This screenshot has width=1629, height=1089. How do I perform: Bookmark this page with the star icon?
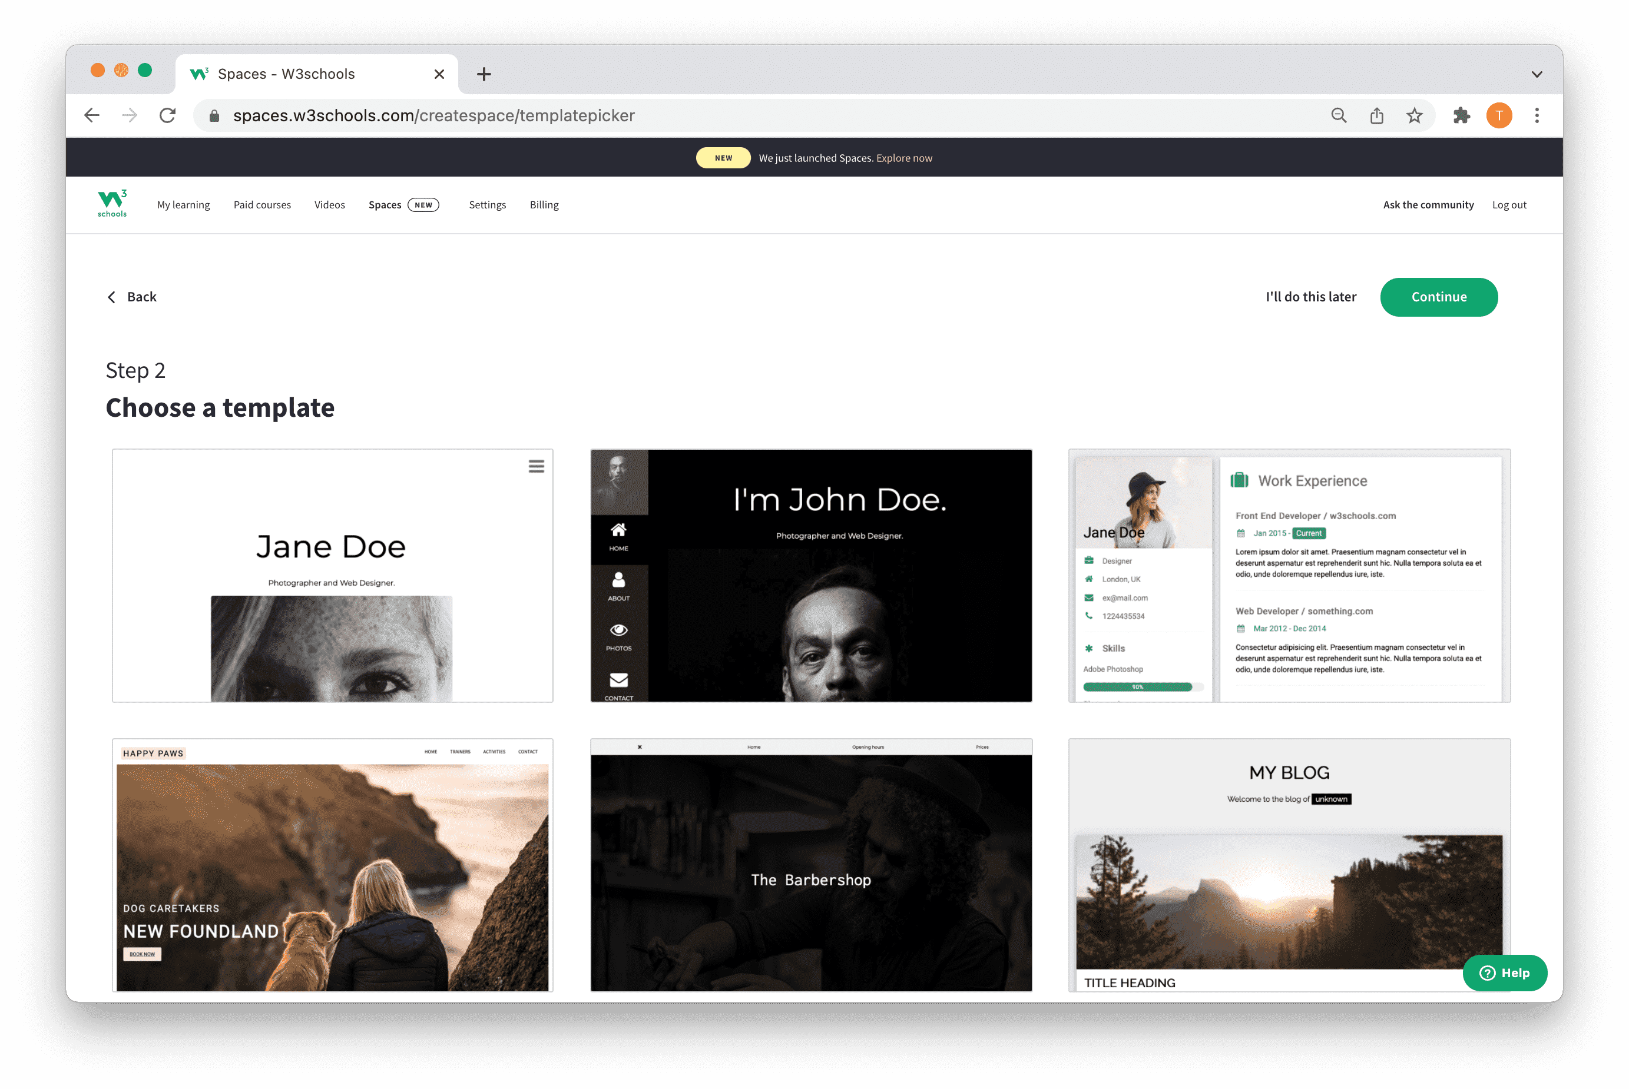click(x=1413, y=115)
